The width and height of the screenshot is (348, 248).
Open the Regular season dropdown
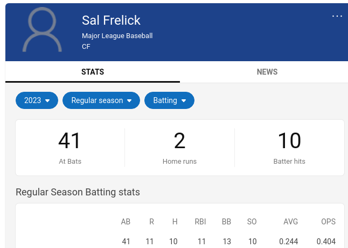(x=101, y=100)
